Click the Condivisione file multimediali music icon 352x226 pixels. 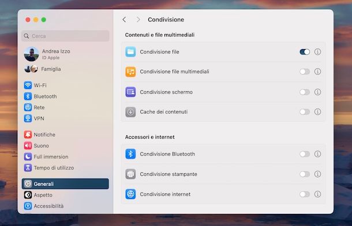coord(130,72)
